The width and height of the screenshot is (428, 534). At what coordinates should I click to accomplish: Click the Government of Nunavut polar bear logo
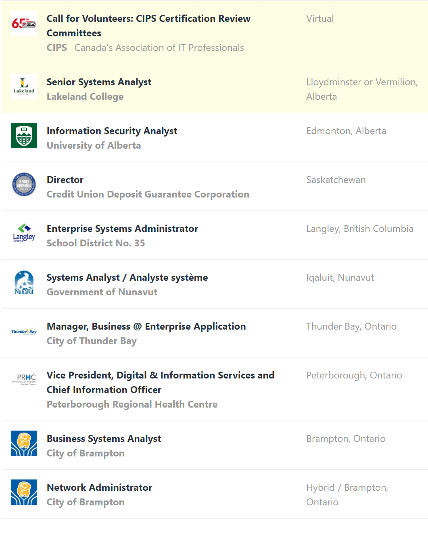coord(24,282)
